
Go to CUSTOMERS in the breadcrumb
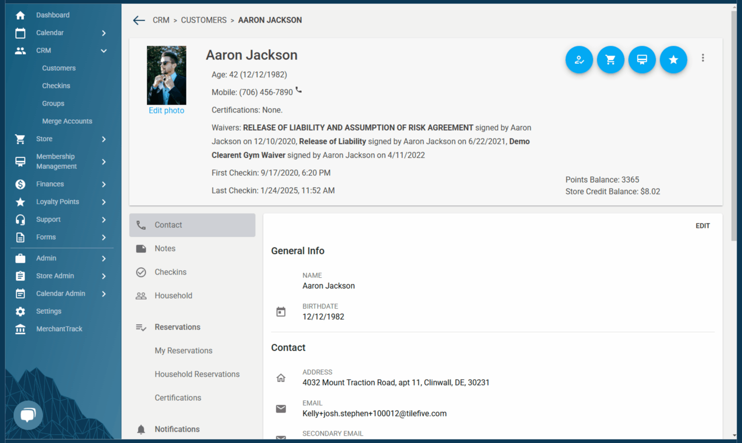(x=204, y=20)
